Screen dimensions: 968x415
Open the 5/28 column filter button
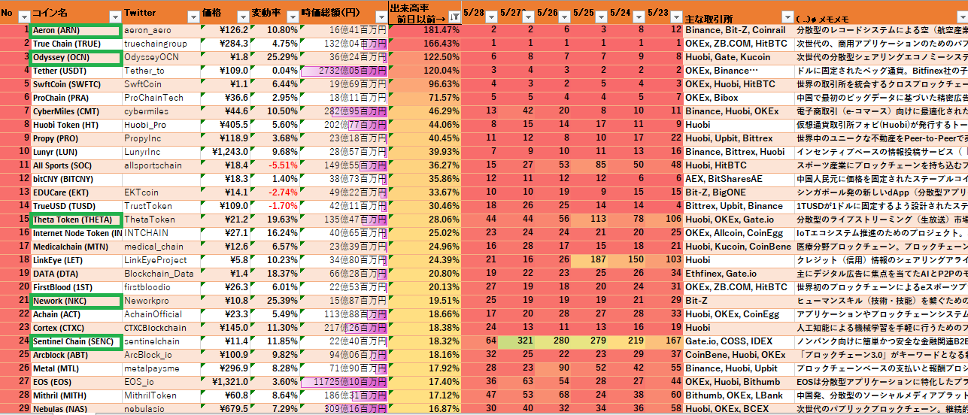pyautogui.click(x=490, y=17)
